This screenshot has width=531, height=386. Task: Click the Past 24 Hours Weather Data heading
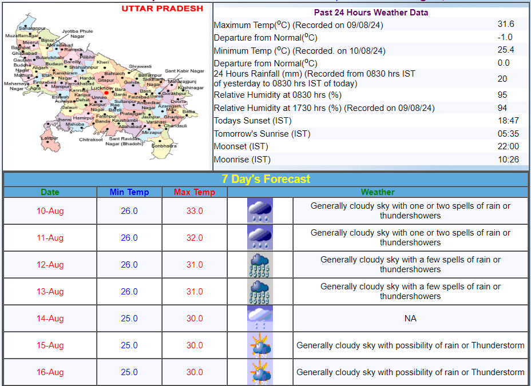[x=371, y=12]
